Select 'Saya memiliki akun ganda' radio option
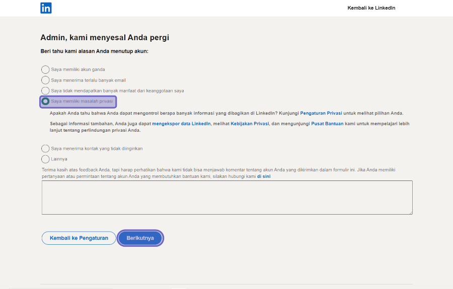 (x=45, y=69)
